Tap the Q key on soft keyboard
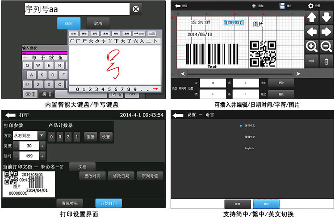This screenshot has width=335, height=218. click(x=27, y=65)
